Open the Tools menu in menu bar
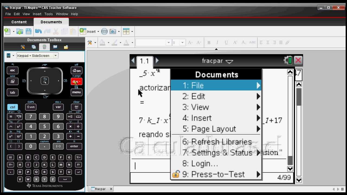This screenshot has width=347, height=195. pyautogui.click(x=49, y=14)
